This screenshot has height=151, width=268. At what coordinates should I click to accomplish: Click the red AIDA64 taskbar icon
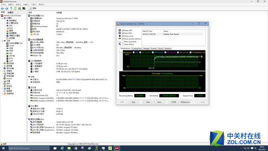pyautogui.click(x=117, y=148)
